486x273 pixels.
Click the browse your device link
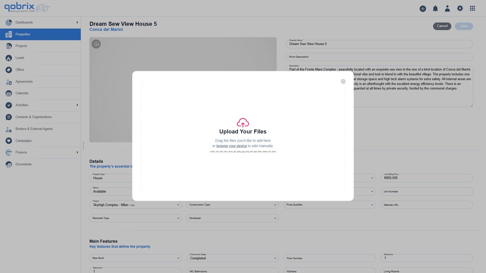coord(232,146)
